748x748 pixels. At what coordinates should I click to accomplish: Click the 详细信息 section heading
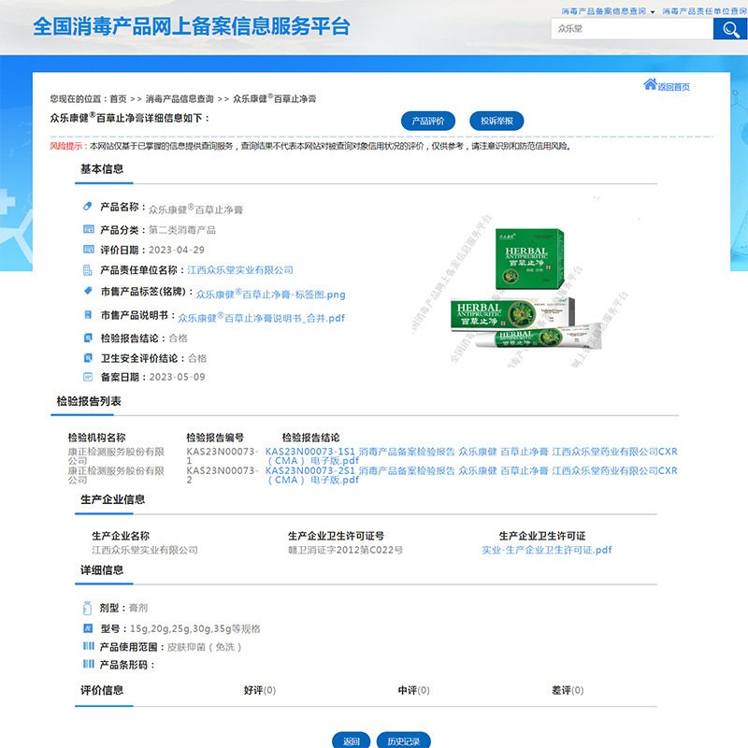102,569
